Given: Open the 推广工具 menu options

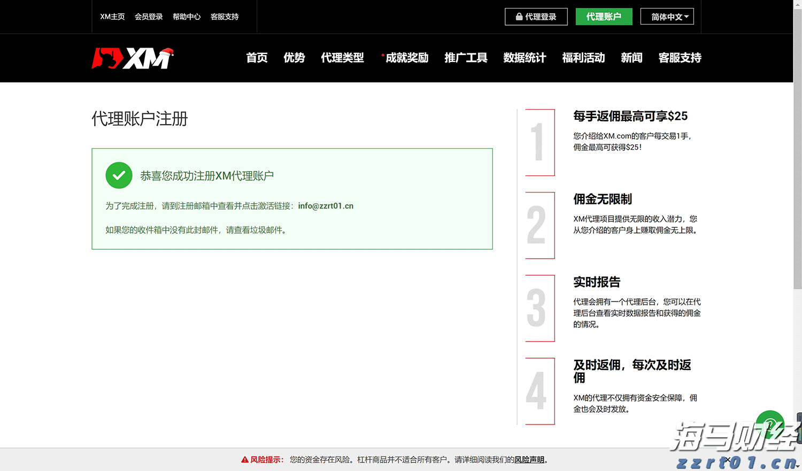Looking at the screenshot, I should click(465, 58).
